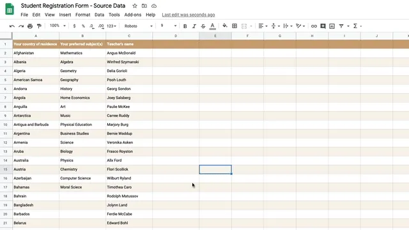Open the Format menu
This screenshot has height=230, width=409.
point(82,15)
